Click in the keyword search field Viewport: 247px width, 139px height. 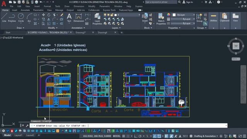tap(161, 2)
